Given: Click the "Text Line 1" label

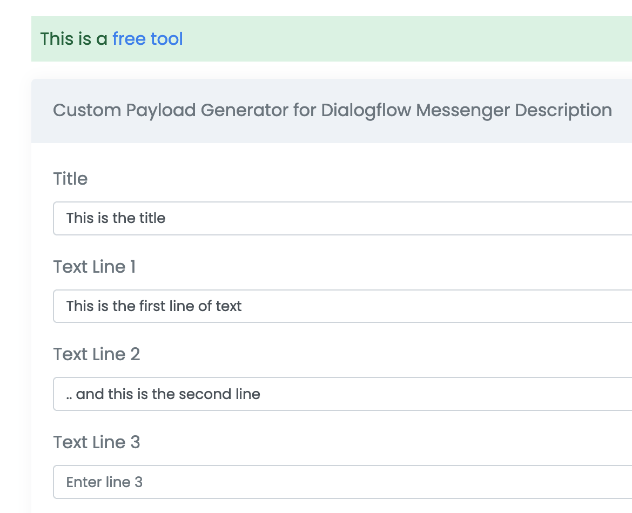Looking at the screenshot, I should click(95, 267).
